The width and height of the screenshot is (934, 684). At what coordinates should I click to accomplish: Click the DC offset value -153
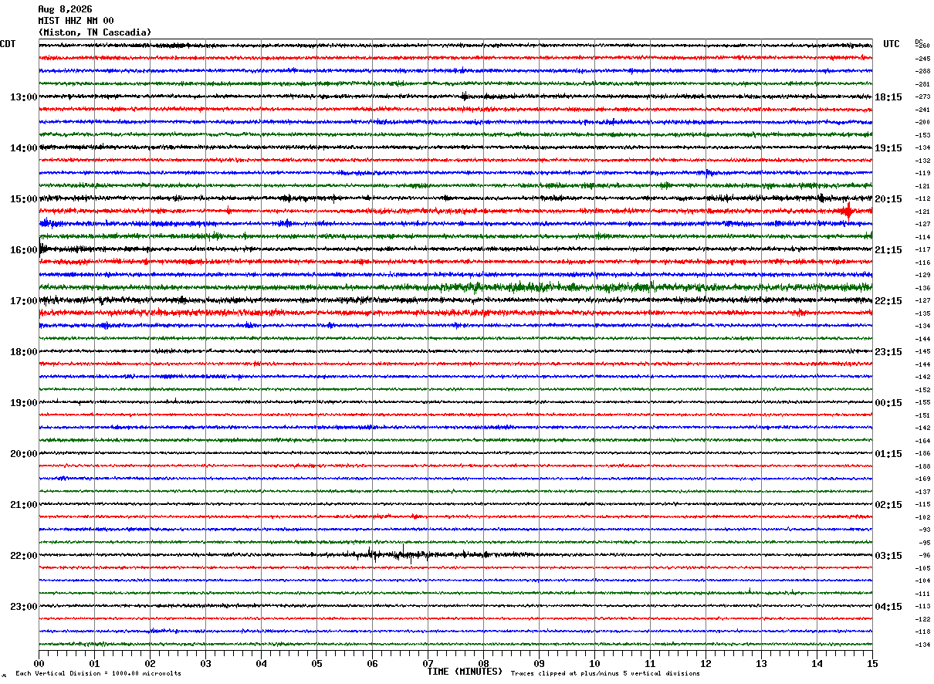tap(922, 135)
